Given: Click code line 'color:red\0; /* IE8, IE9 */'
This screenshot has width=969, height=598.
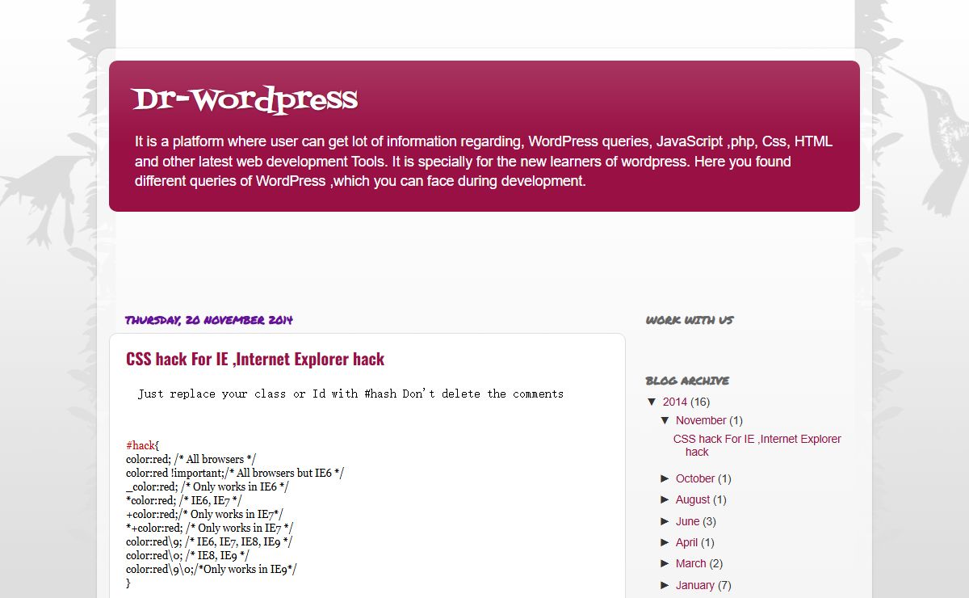Looking at the screenshot, I should point(187,555).
